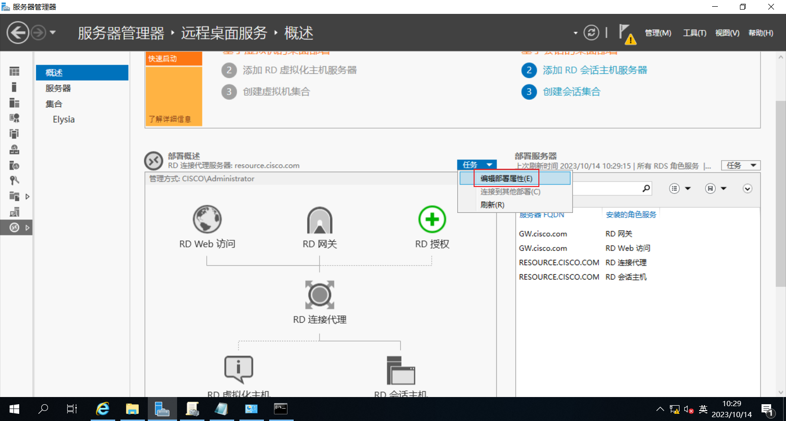Image resolution: width=786 pixels, height=421 pixels.
Task: Select Elysia collection in sidebar
Action: click(64, 119)
